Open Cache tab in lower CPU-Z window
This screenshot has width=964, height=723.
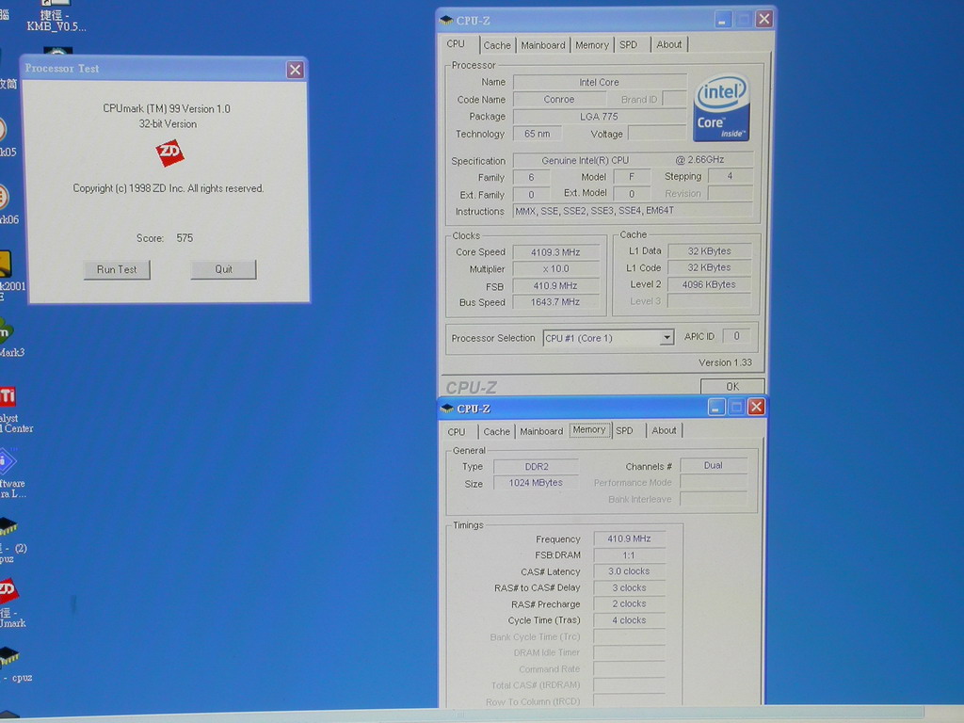(x=497, y=431)
